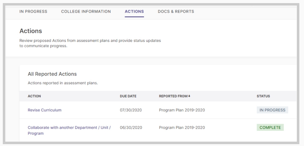This screenshot has height=146, width=304.
Task: Select the Actions tab
Action: click(134, 11)
